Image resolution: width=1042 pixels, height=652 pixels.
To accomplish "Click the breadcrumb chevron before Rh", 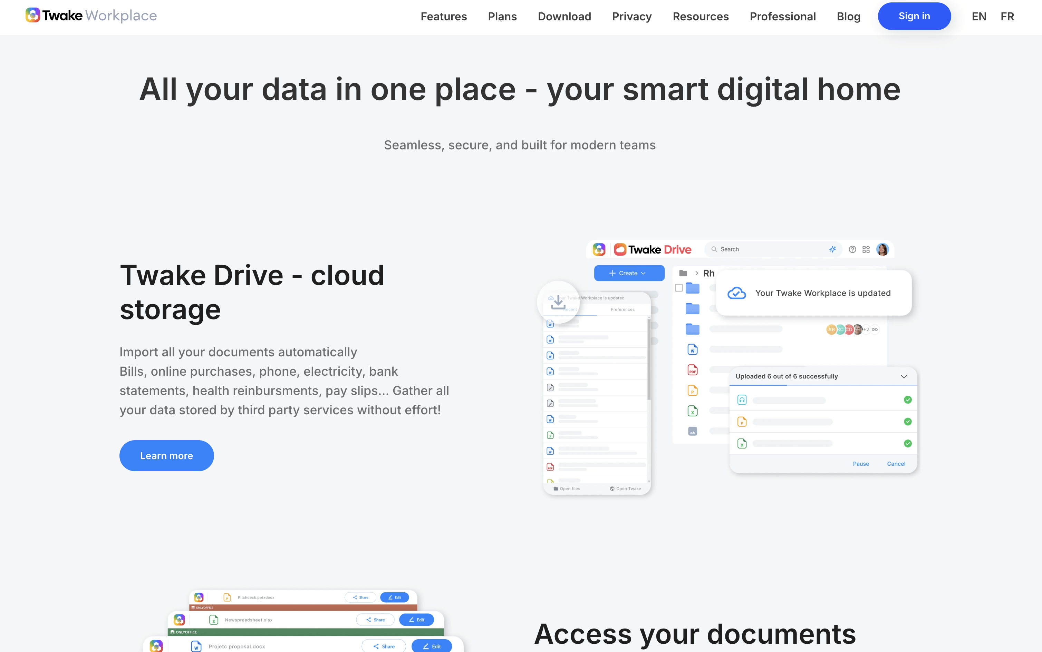I will 696,273.
